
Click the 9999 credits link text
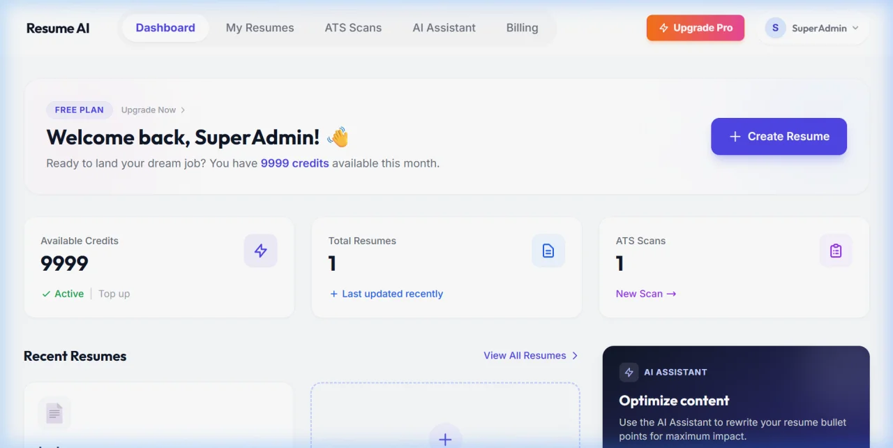click(294, 163)
